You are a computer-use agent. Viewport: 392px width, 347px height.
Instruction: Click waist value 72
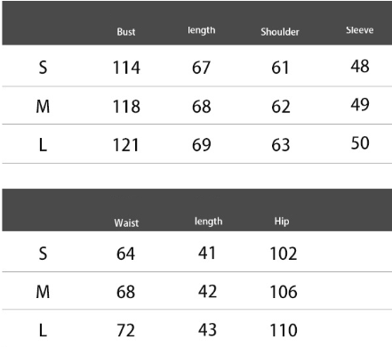point(126,330)
